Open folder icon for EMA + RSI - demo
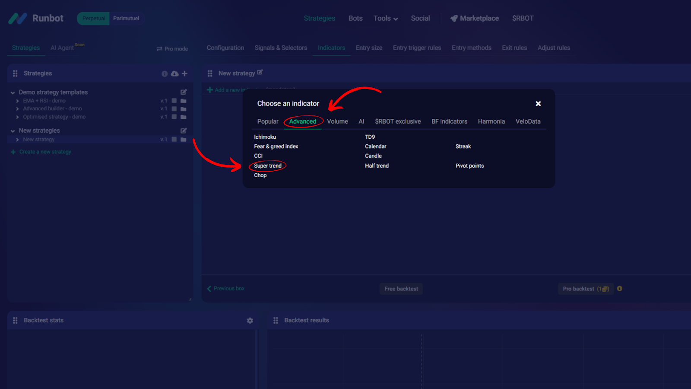This screenshot has height=389, width=691. (184, 101)
